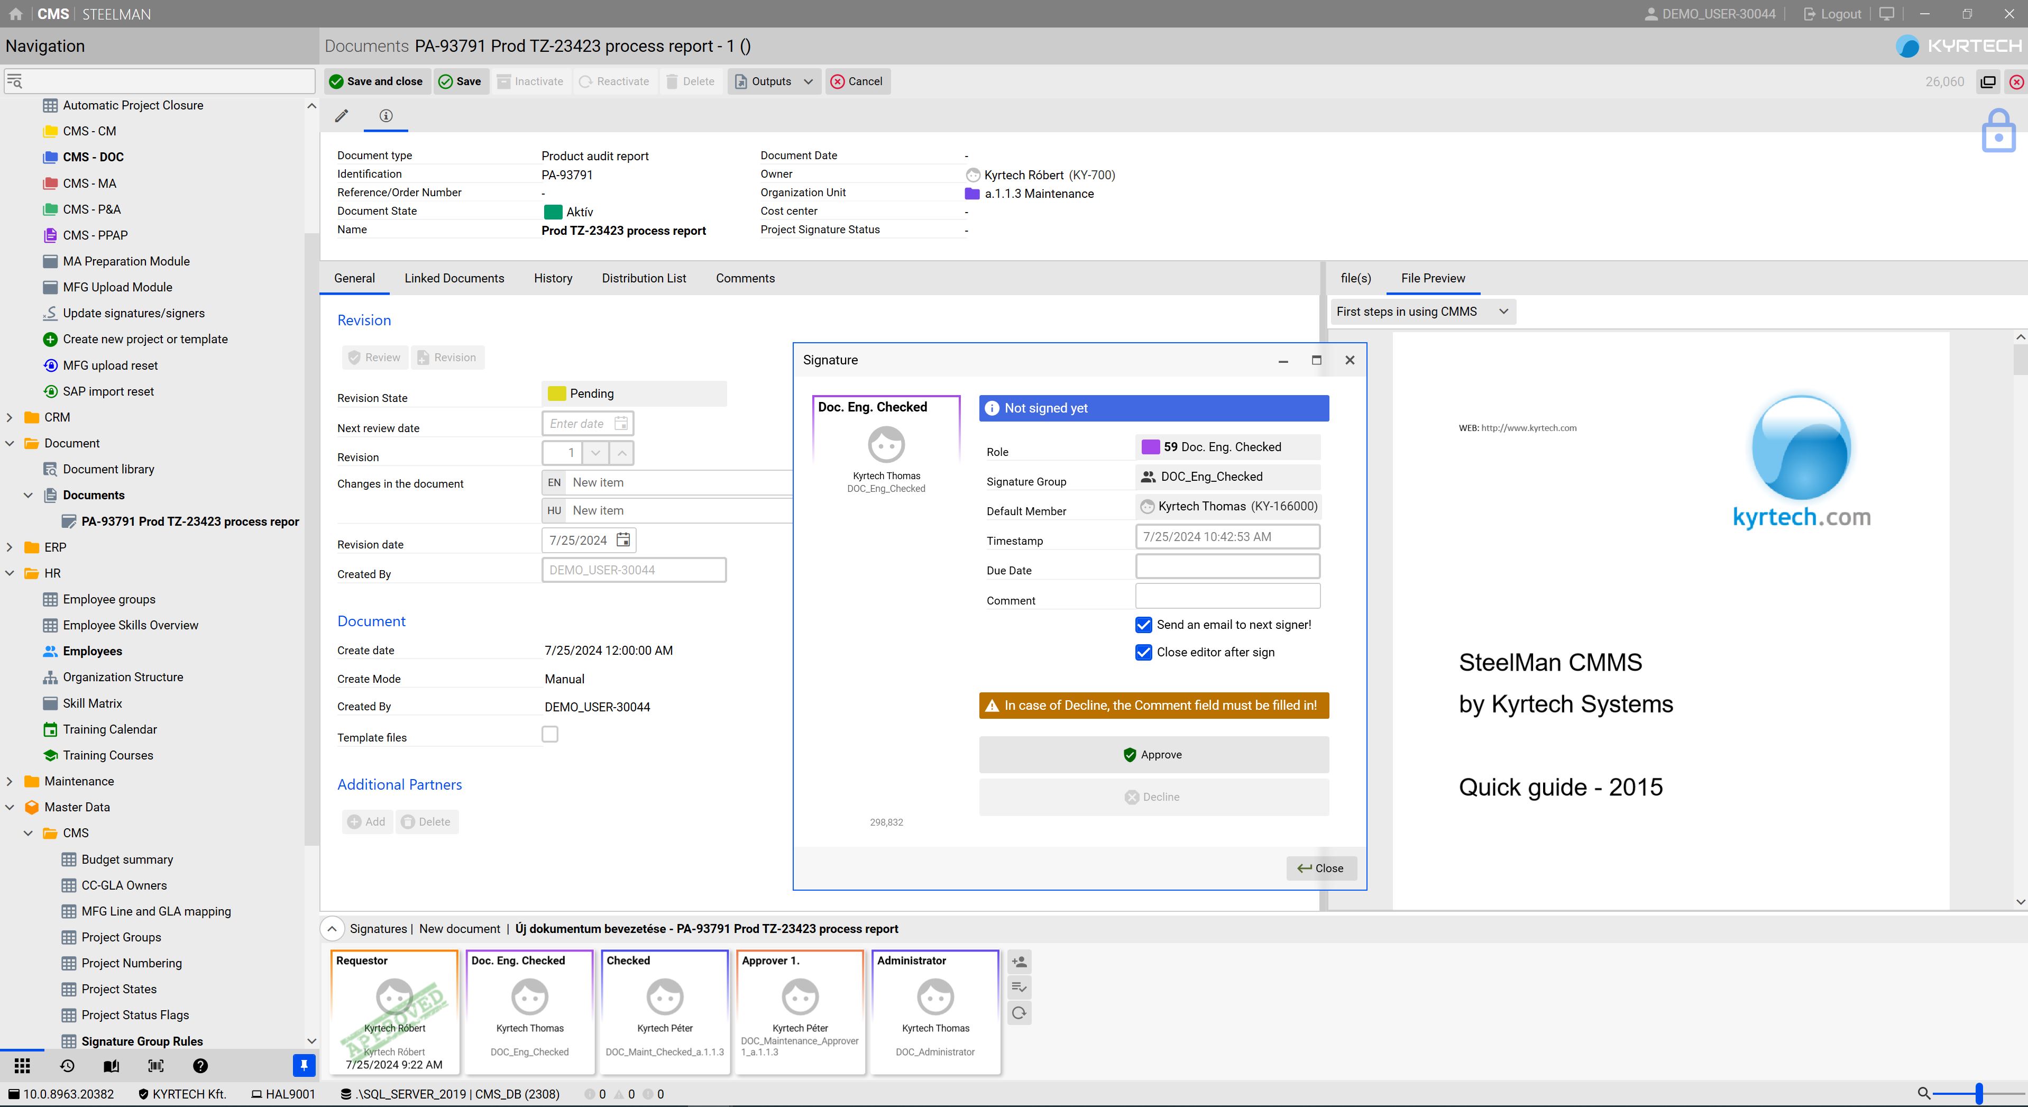Click the refresh signatures circular icon
This screenshot has height=1107, width=2028.
(1018, 1012)
